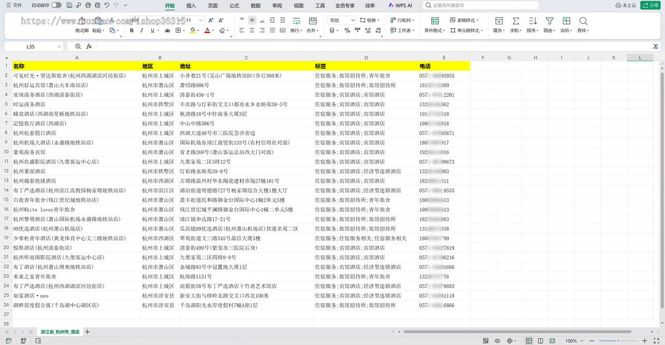Switch to the 审阅 ribbon tab
The image size is (665, 345).
(x=277, y=6)
